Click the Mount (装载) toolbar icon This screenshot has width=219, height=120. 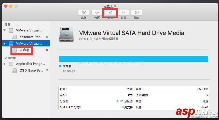123,12
